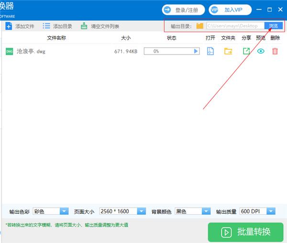Click the 2560 * 1600 page size field
The width and height of the screenshot is (287, 243).
118,211
